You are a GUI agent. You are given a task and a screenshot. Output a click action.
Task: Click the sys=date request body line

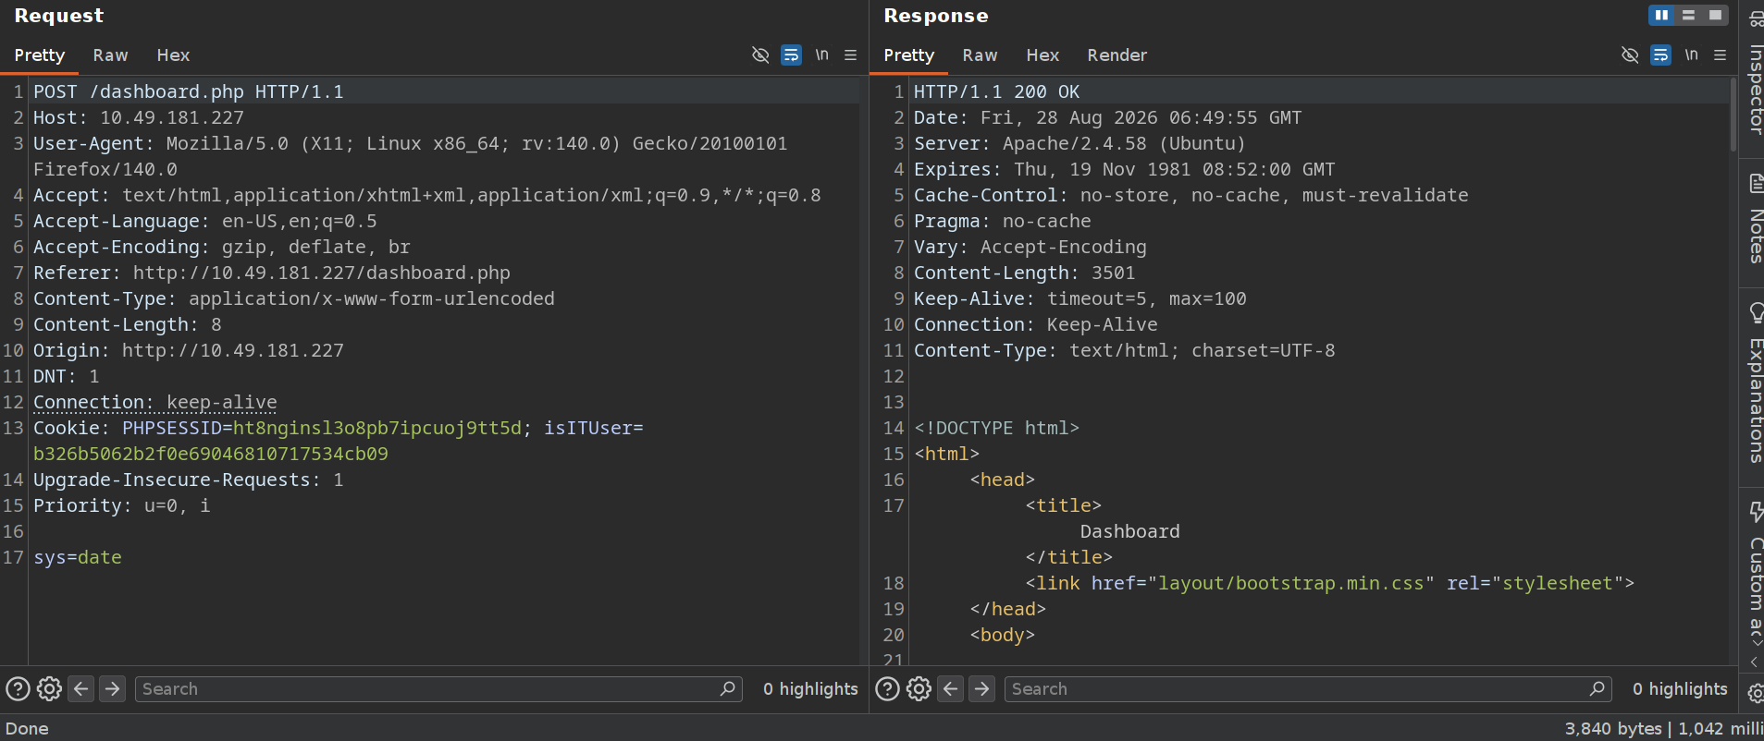78,557
